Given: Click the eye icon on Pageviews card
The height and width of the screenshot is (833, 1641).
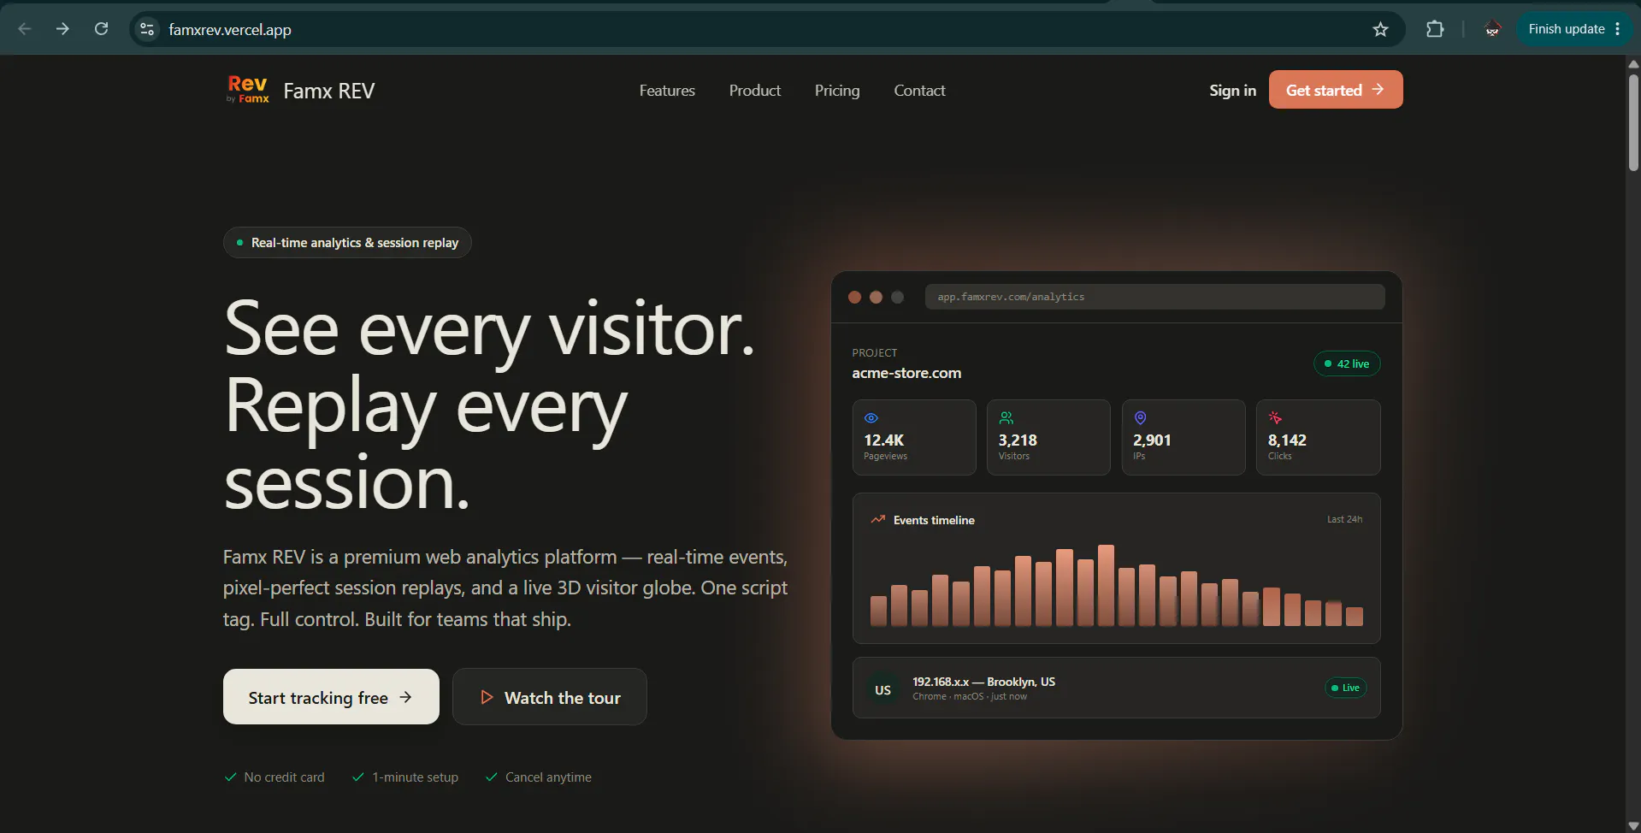Looking at the screenshot, I should tap(871, 418).
